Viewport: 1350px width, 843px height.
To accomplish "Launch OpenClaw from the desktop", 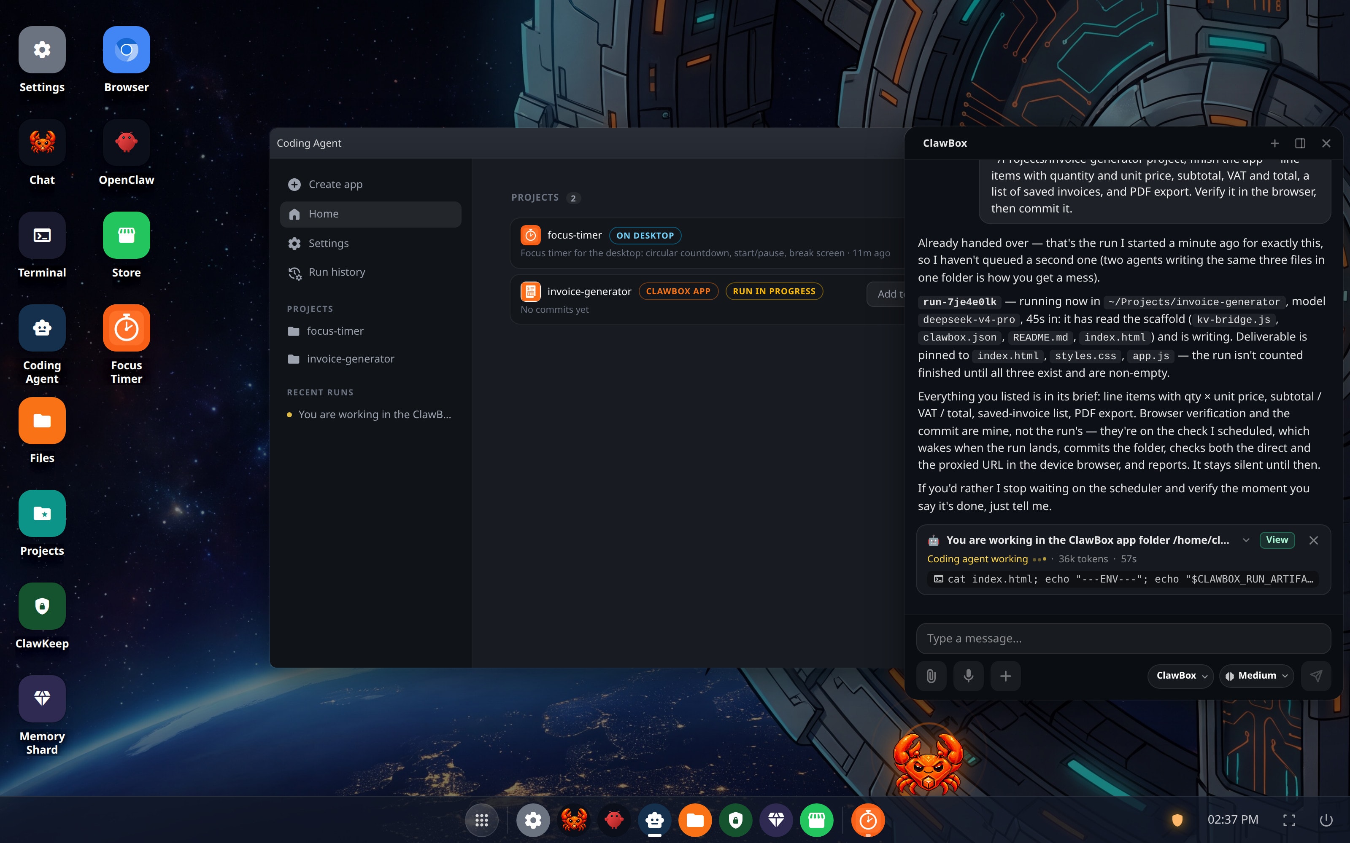I will click(126, 143).
